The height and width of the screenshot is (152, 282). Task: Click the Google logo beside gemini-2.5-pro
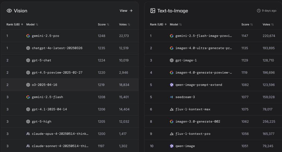point(28,36)
